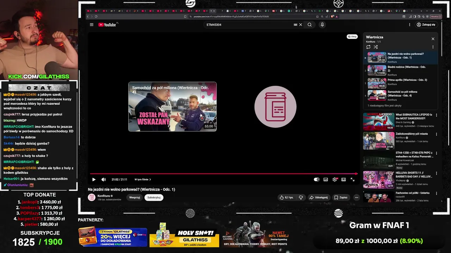Open menu for the SUBNAUTICA LIFEPOD recommendation
Image resolution: width=451 pixels, height=253 pixels.
(437, 115)
